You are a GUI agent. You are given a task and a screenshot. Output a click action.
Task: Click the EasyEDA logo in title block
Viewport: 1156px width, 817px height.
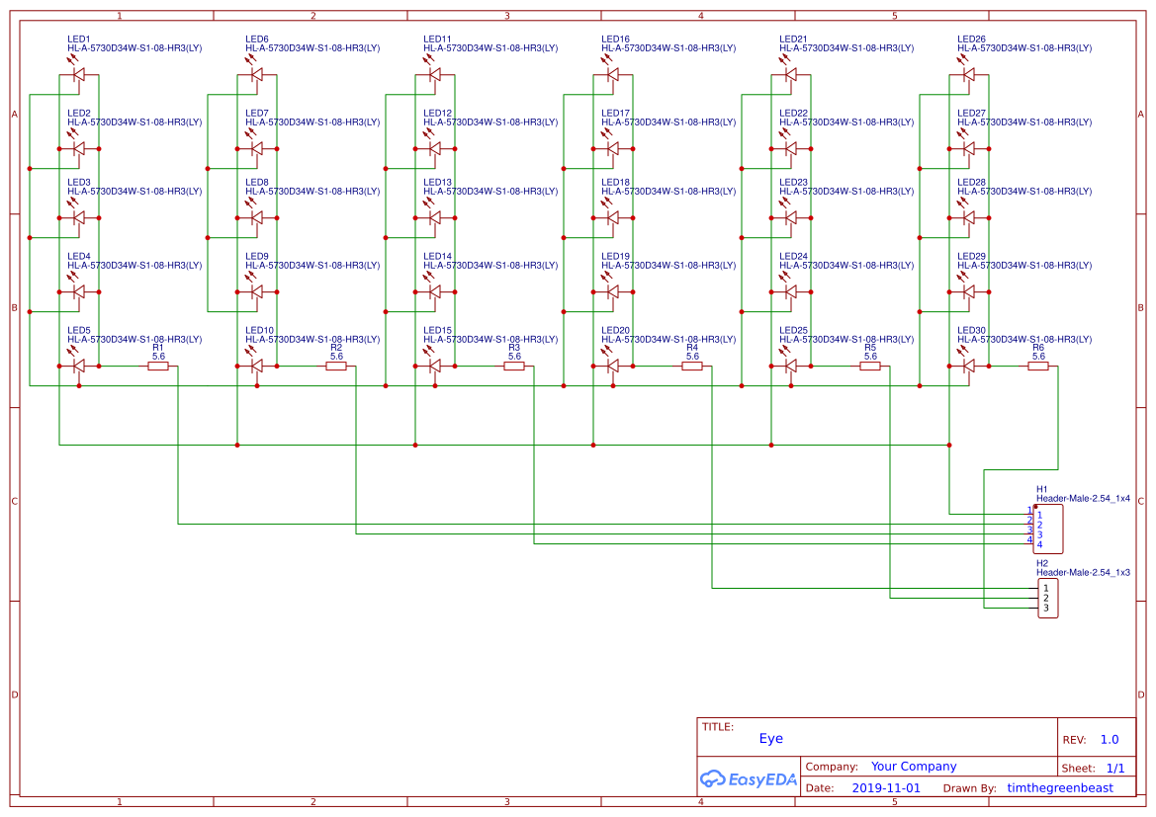[749, 779]
